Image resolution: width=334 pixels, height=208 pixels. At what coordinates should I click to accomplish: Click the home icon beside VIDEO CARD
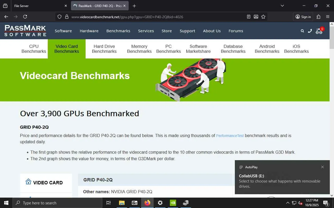[x=28, y=181]
